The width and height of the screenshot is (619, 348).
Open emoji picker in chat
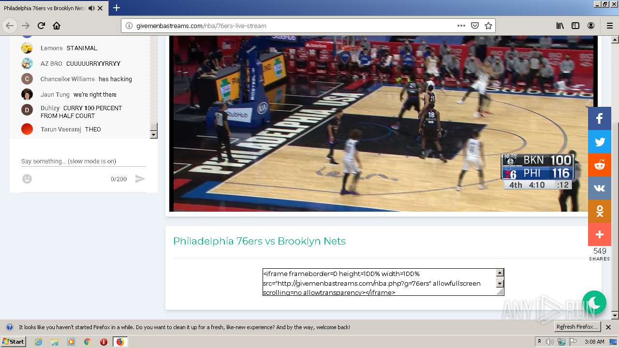[27, 179]
